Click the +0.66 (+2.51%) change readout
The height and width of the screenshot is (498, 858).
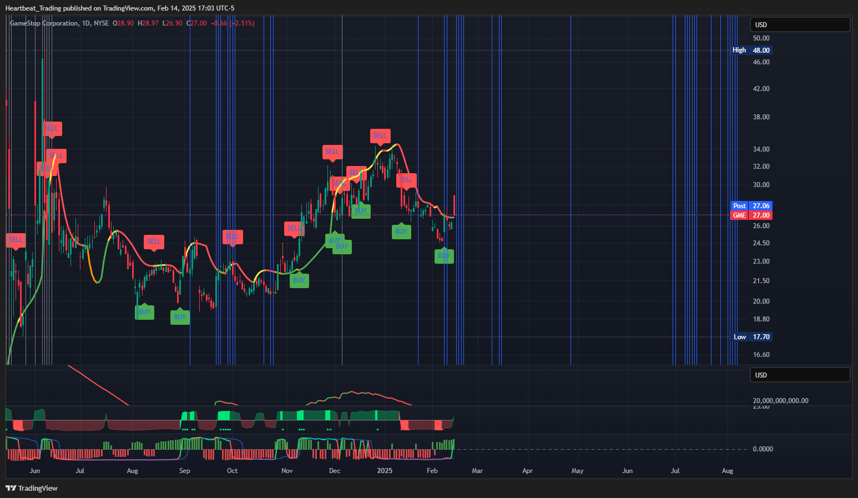233,23
